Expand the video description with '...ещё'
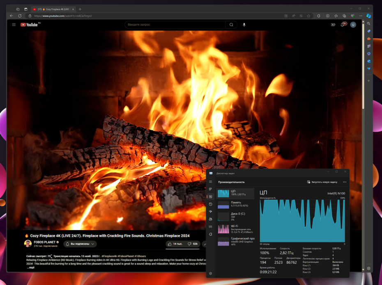The width and height of the screenshot is (382, 285). point(30,267)
